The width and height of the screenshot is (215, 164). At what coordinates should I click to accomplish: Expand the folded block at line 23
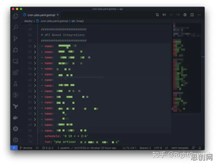point(35,46)
